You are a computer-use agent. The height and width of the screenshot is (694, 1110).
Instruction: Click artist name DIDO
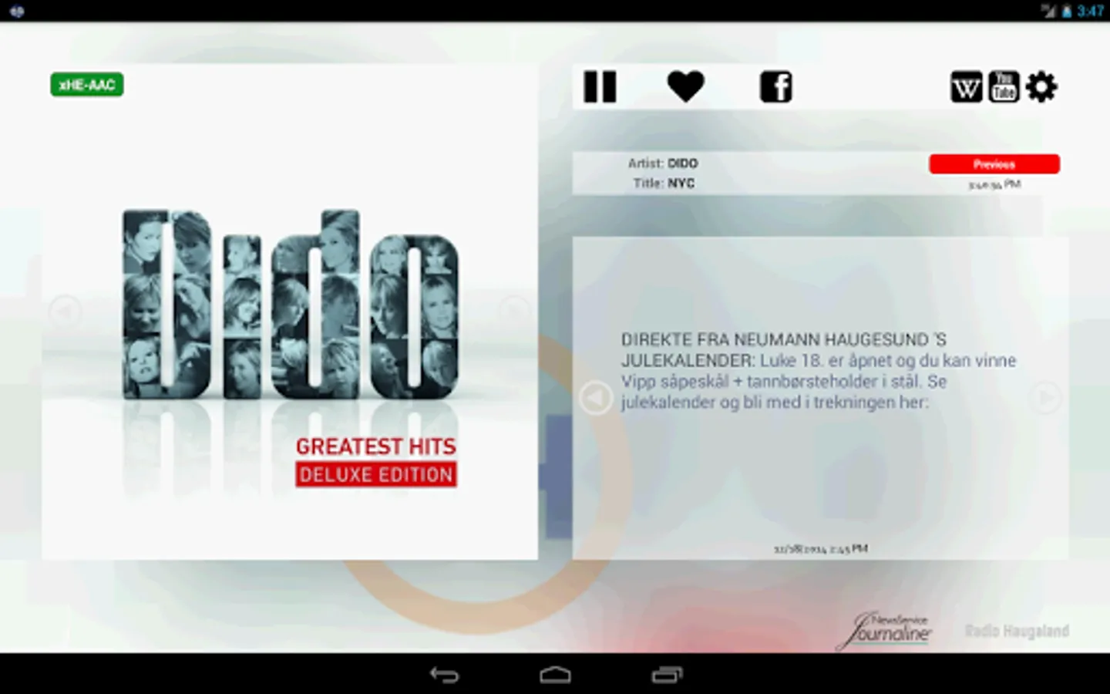(682, 163)
